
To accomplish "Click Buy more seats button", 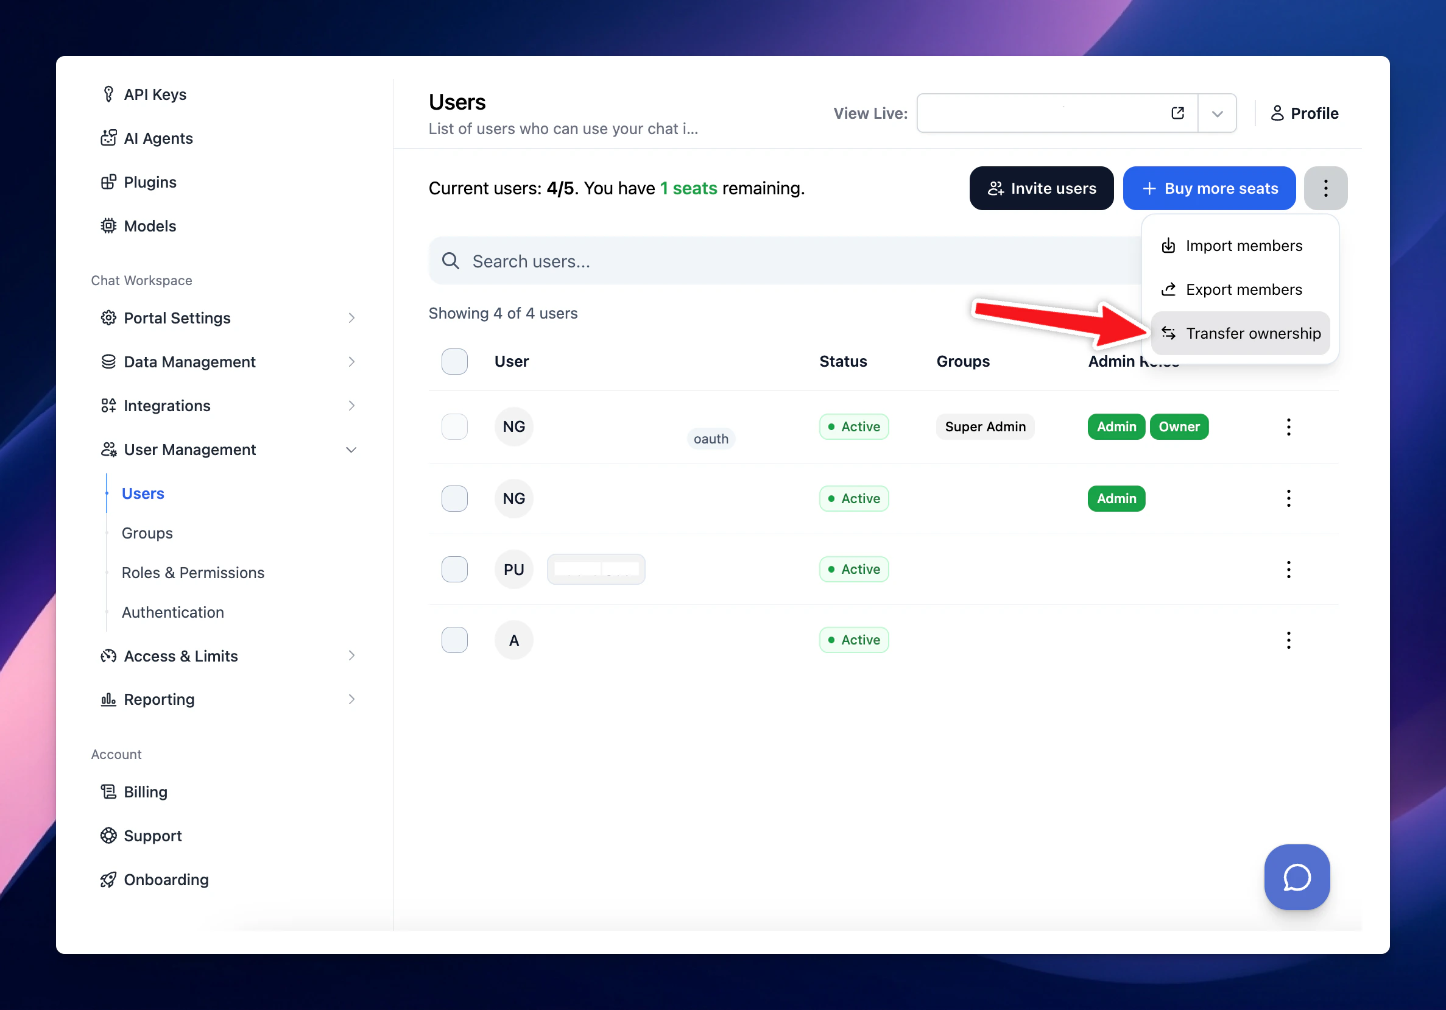I will 1209,188.
